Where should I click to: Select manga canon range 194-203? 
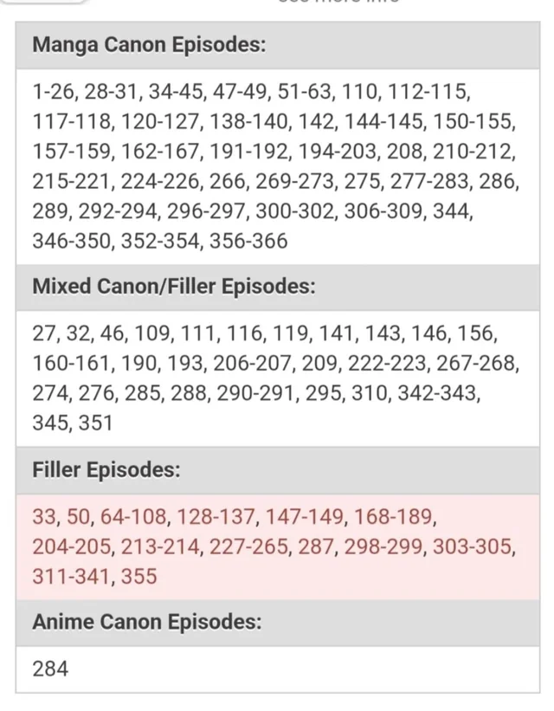pyautogui.click(x=338, y=152)
